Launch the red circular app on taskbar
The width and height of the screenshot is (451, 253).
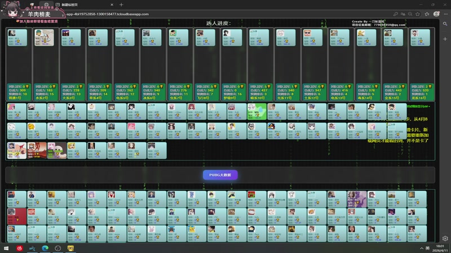click(20, 248)
